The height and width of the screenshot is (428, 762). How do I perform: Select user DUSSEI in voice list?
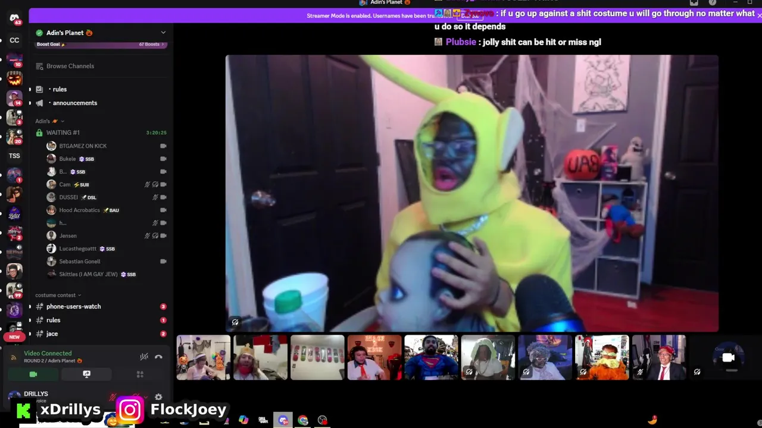(68, 197)
